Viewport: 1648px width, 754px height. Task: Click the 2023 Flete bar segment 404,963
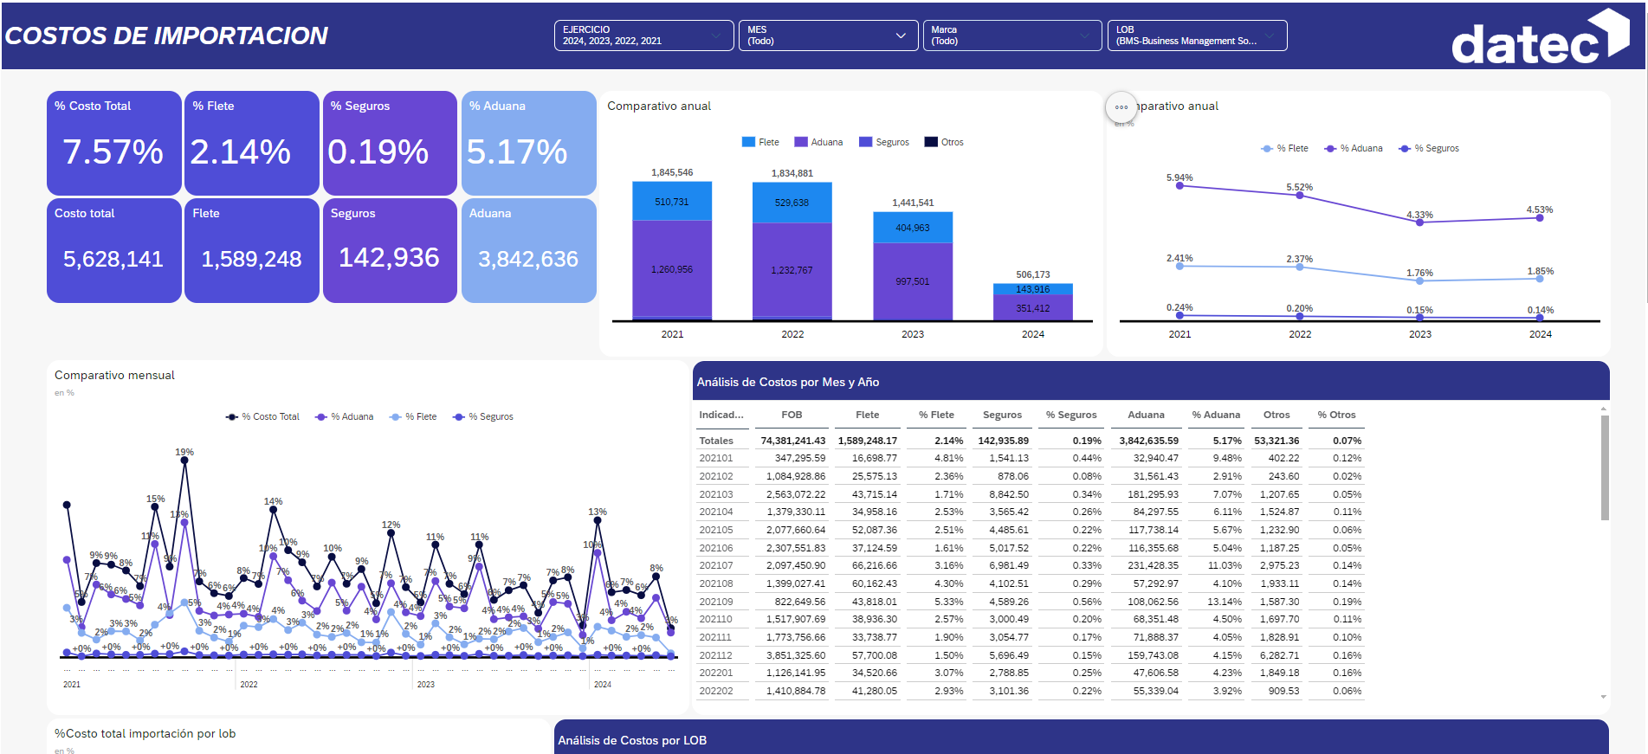click(x=913, y=228)
